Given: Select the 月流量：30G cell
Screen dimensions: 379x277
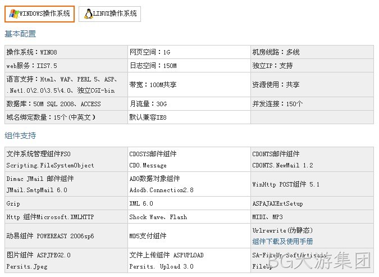Looking at the screenshot, I should pyautogui.click(x=189, y=104).
